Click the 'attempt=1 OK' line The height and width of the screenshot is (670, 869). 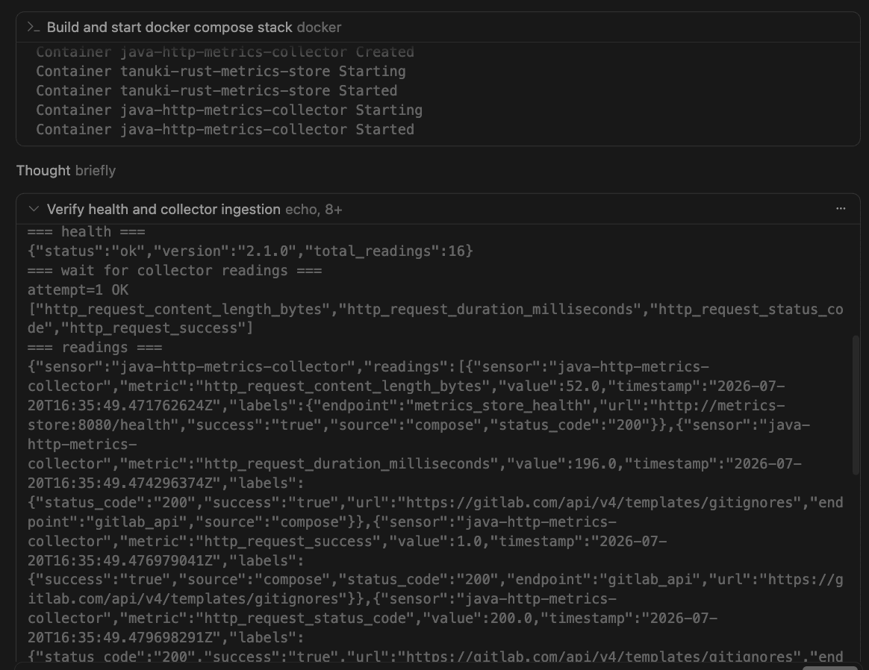(78, 290)
